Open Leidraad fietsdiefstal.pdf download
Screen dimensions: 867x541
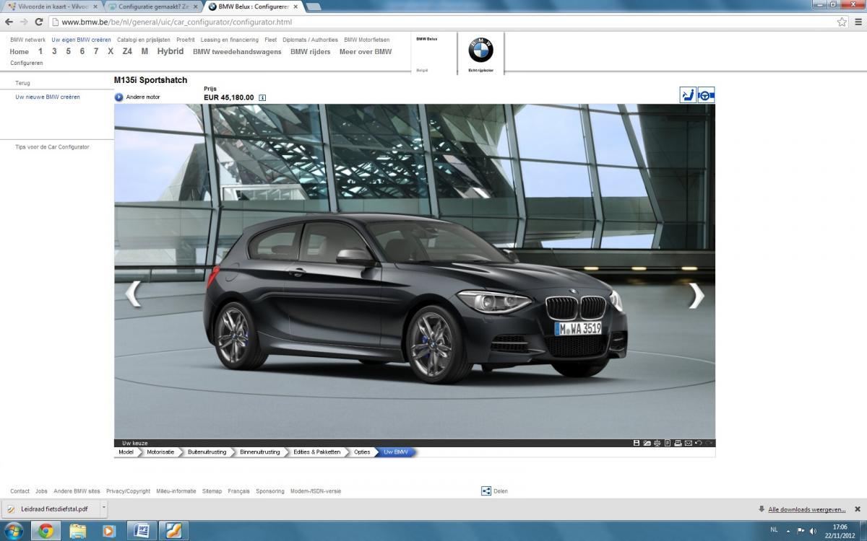(x=51, y=508)
